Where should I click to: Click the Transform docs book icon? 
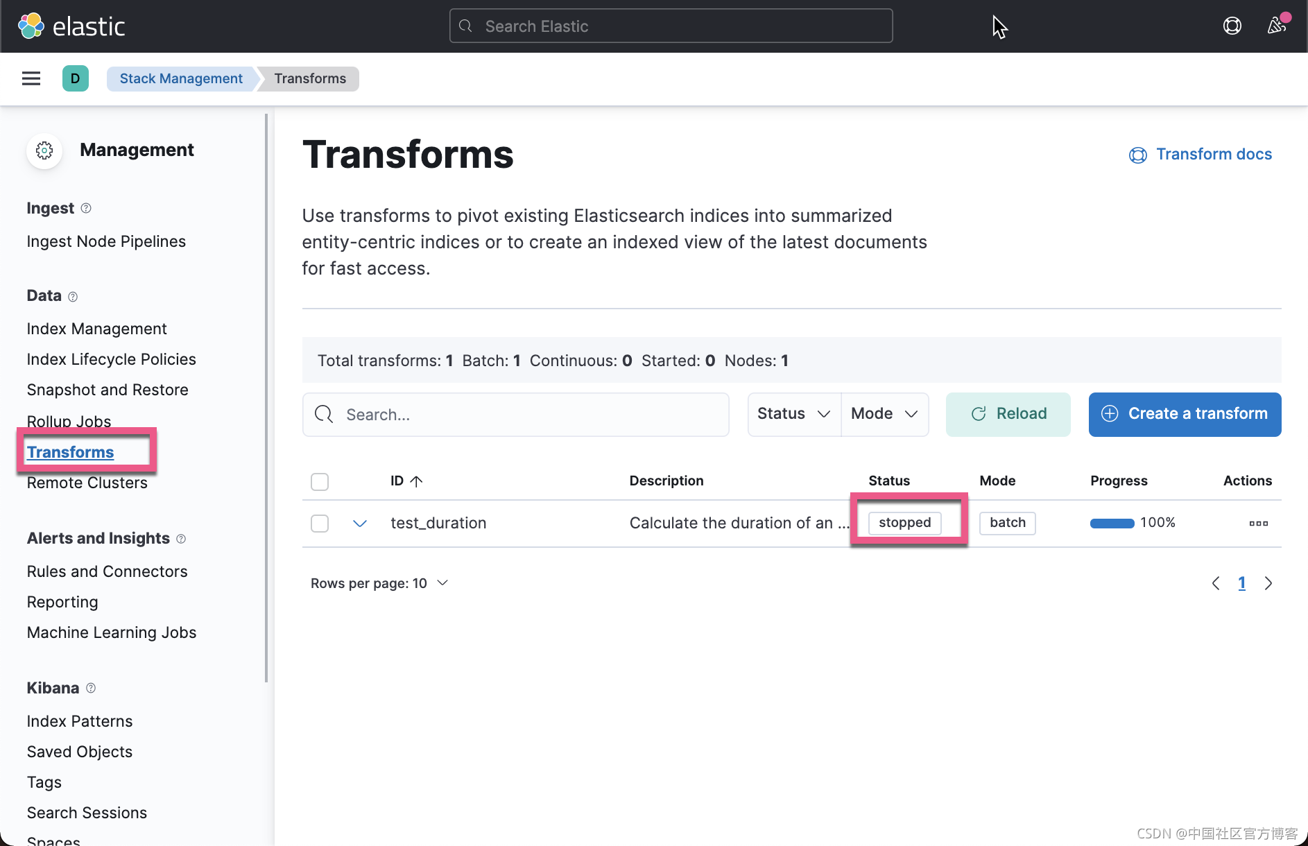(1137, 155)
